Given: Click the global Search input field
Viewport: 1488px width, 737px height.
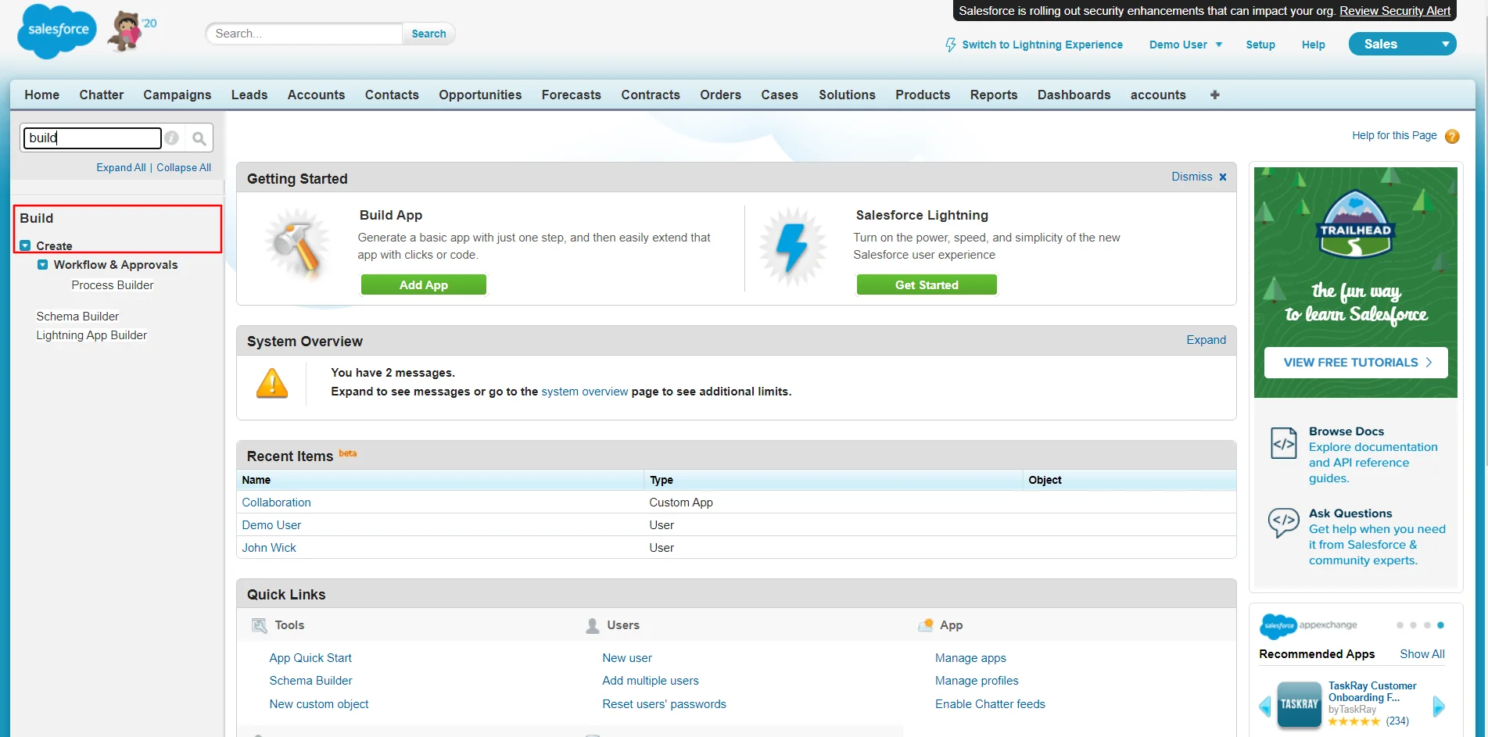Looking at the screenshot, I should pyautogui.click(x=304, y=34).
